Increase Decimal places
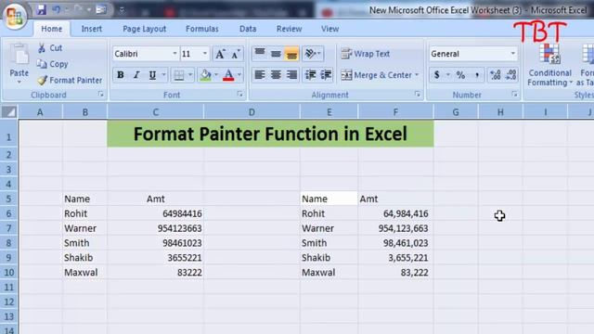Image resolution: width=594 pixels, height=334 pixels. click(x=495, y=75)
